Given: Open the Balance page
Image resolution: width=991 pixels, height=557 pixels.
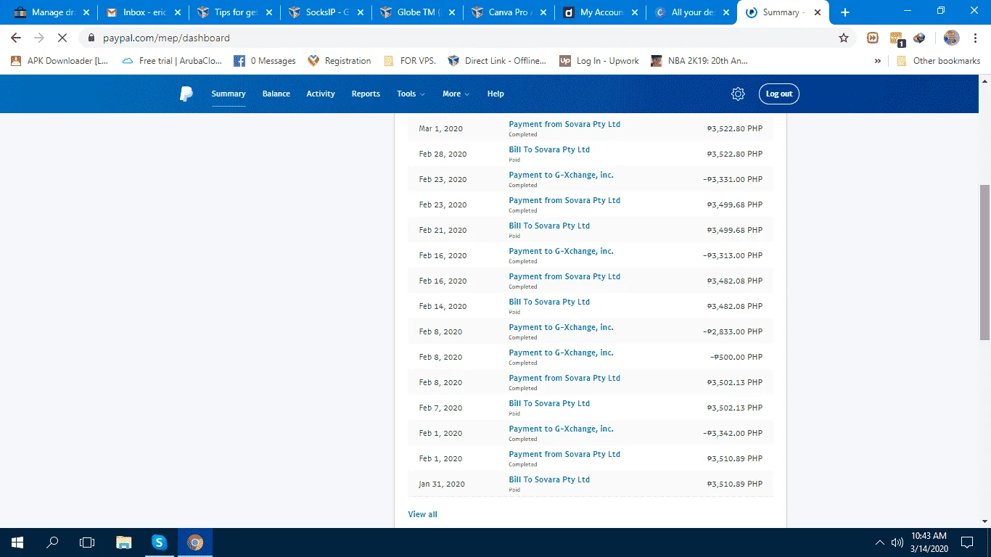Looking at the screenshot, I should click(x=276, y=94).
